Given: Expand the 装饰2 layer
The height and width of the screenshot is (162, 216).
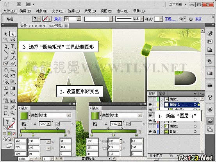Looking at the screenshot, I should [162, 126].
